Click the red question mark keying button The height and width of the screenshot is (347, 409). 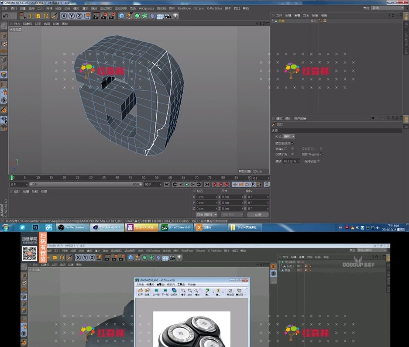click(x=227, y=185)
